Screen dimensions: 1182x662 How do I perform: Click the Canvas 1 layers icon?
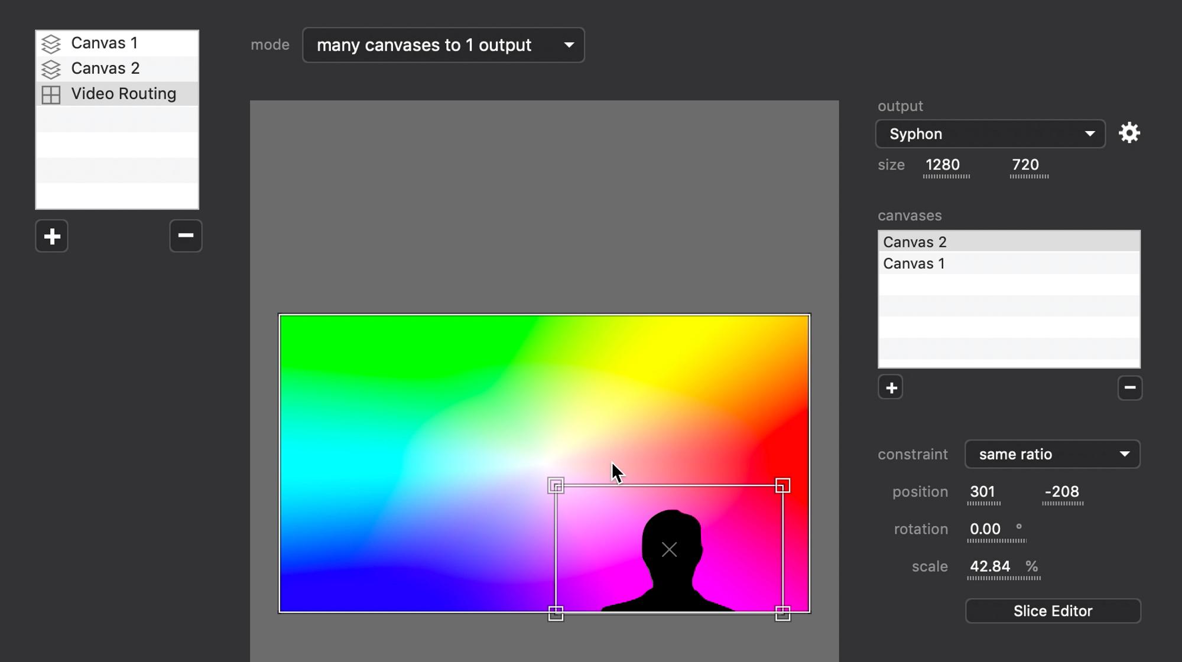[51, 44]
